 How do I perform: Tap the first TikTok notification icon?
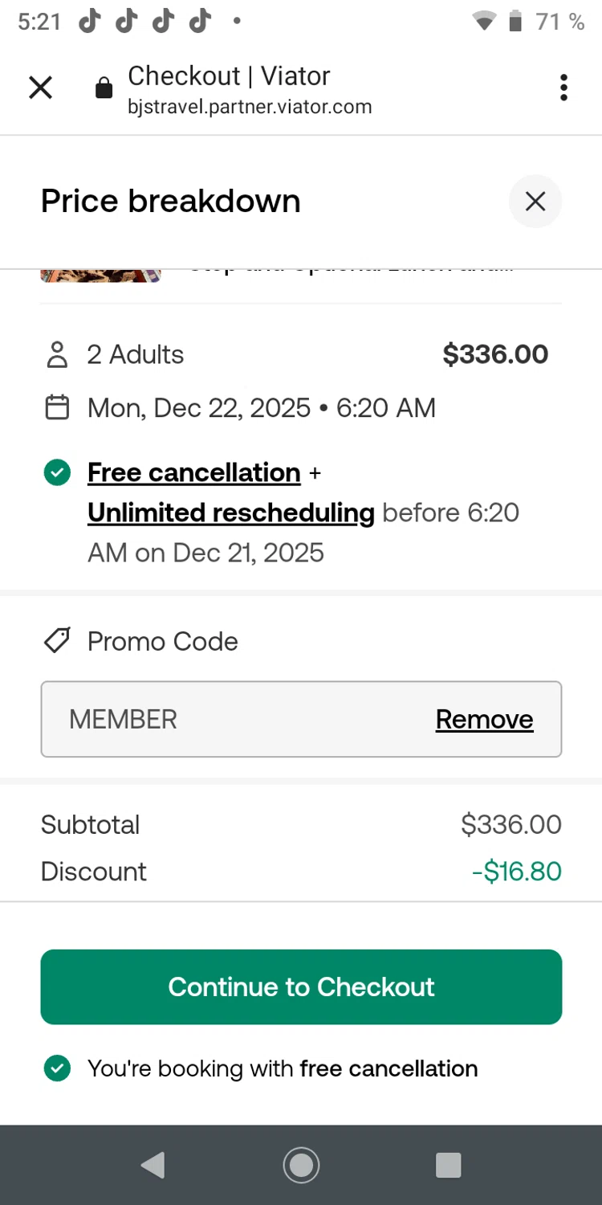(90, 22)
